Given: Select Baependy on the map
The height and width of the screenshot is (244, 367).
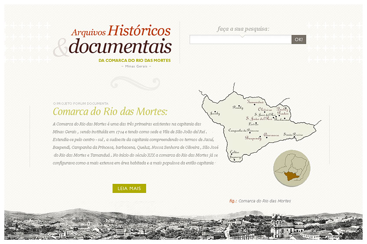Looking at the screenshot, I should 253,138.
